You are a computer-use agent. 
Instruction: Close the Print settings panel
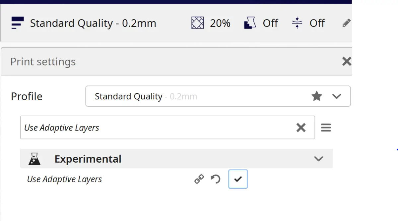click(346, 61)
